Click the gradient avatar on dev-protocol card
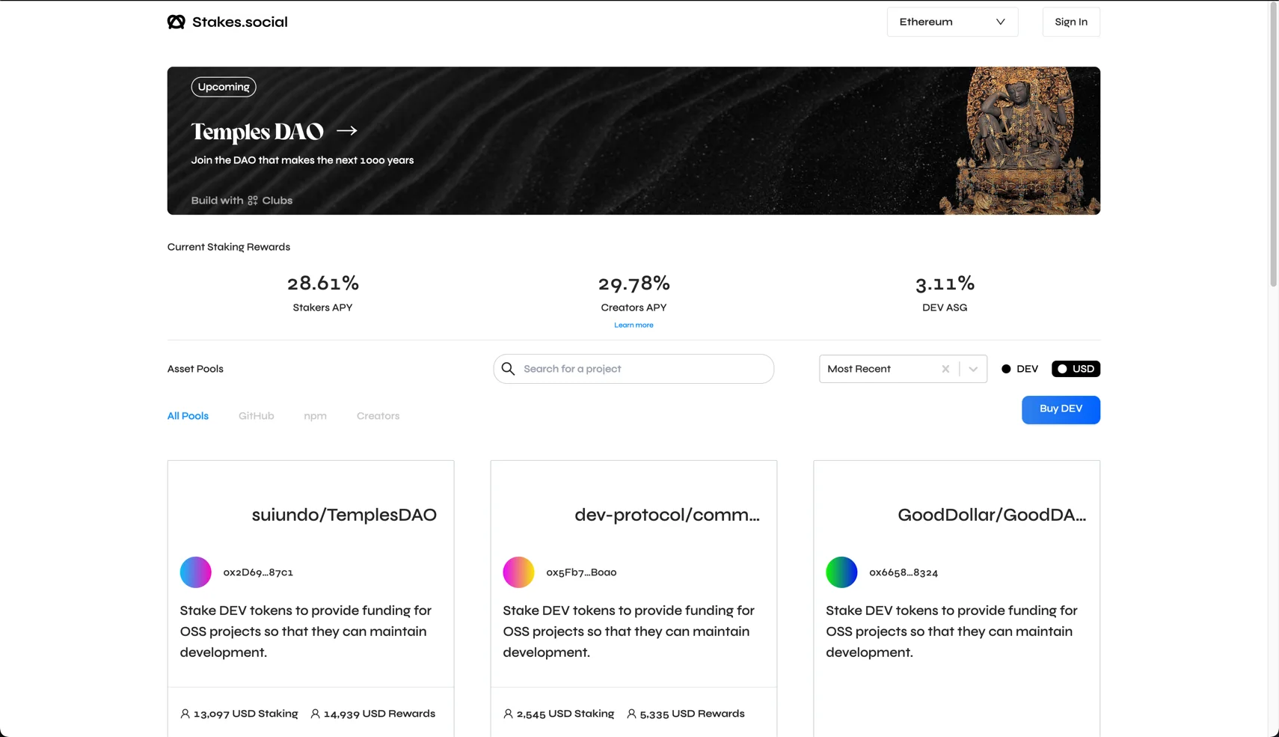This screenshot has width=1279, height=737. [518, 572]
